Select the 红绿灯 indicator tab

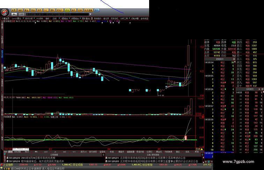(x=149, y=151)
